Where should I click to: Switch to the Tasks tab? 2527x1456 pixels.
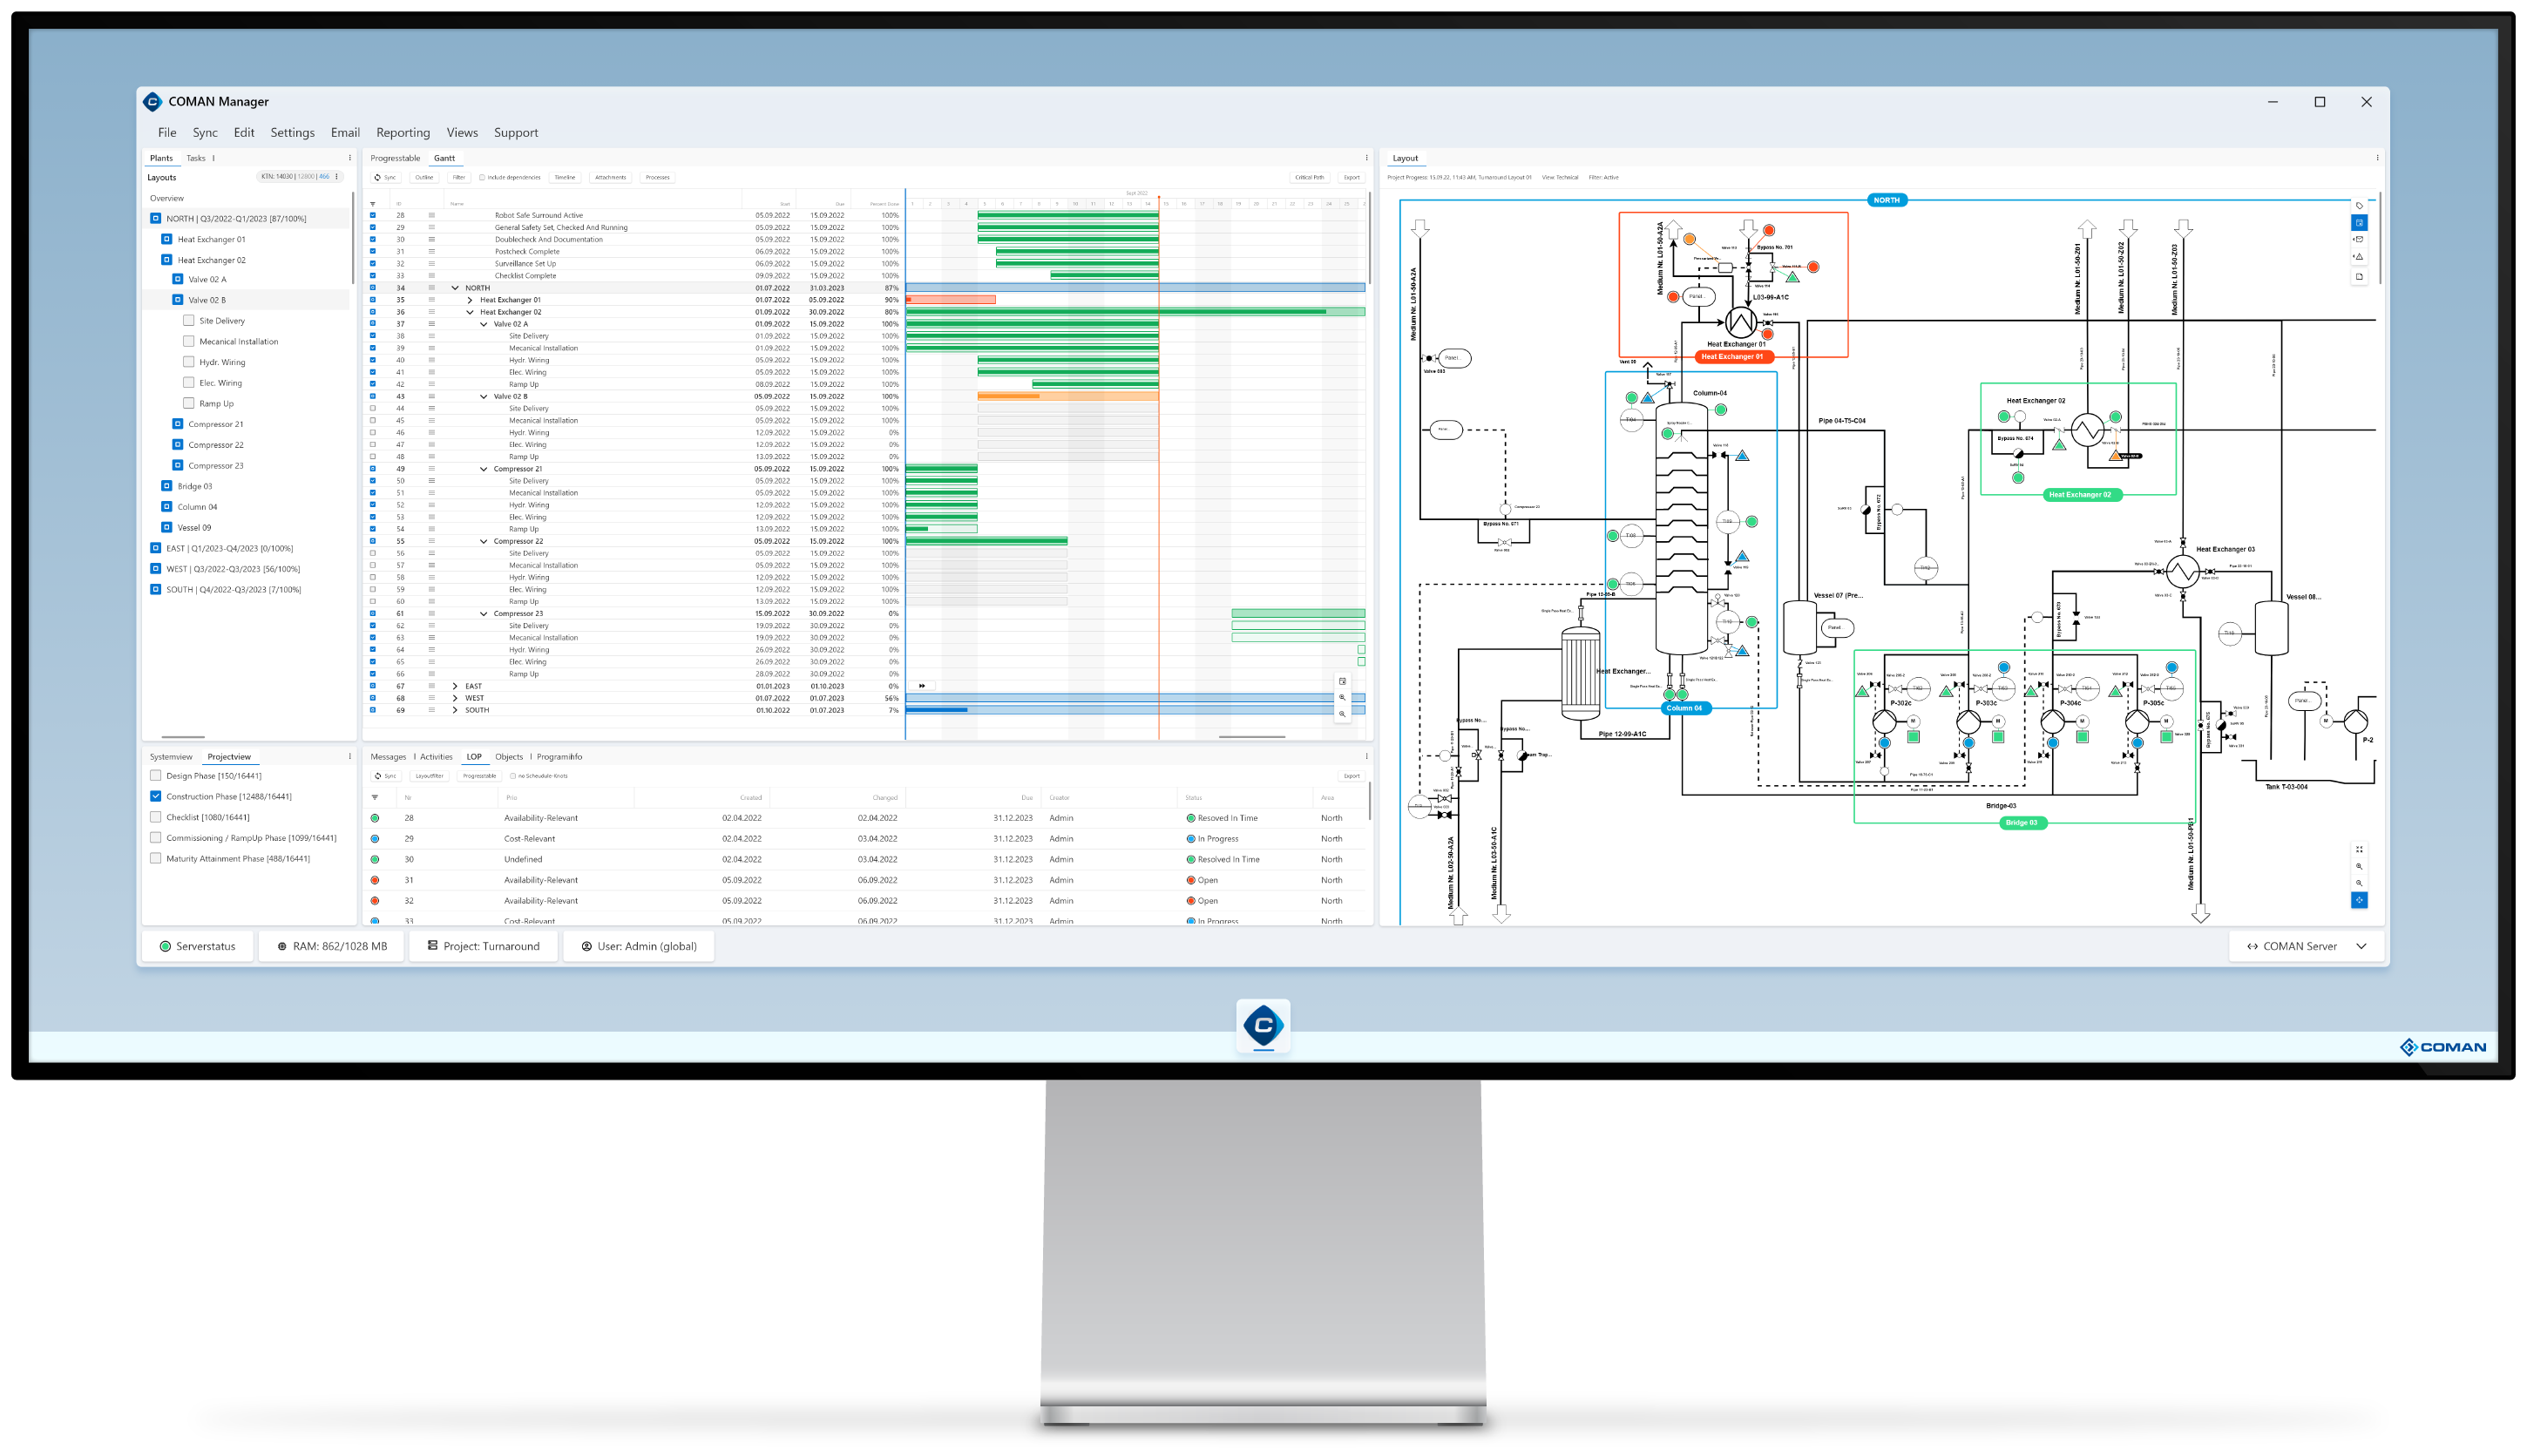(196, 158)
